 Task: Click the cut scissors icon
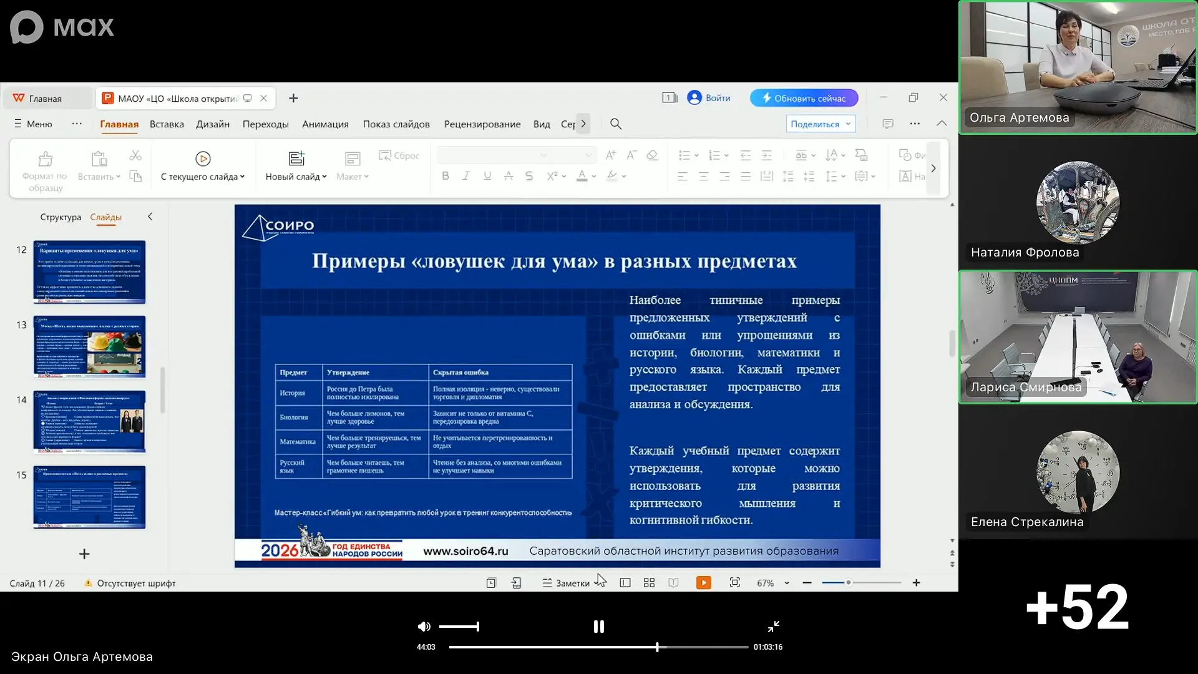coord(135,155)
